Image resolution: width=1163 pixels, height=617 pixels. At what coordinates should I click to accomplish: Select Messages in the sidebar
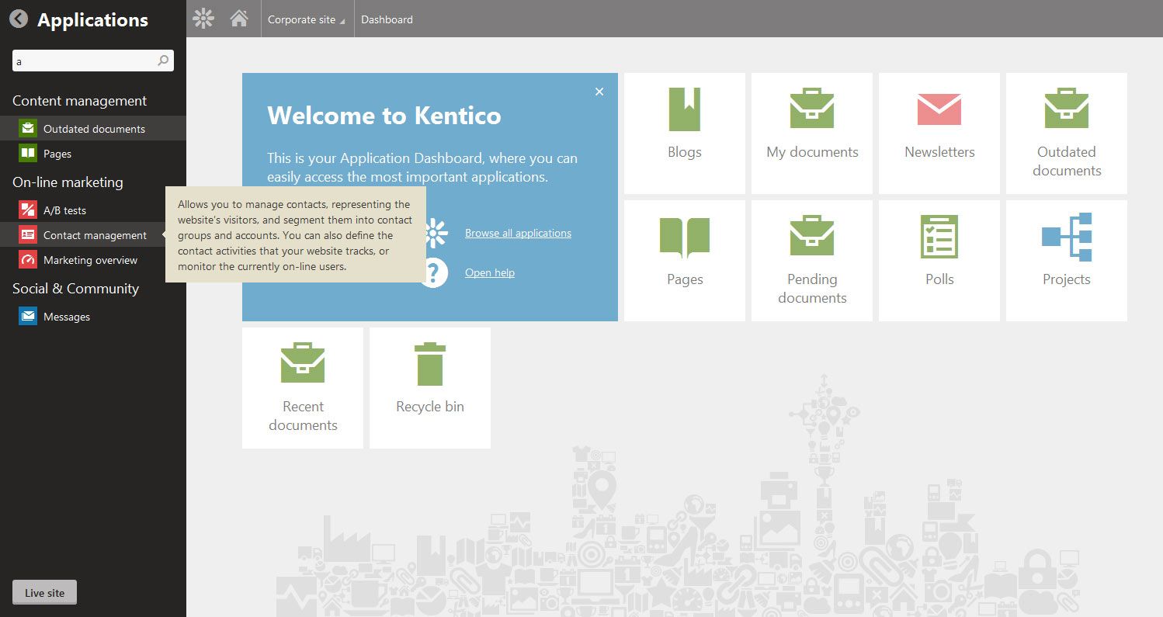[93, 317]
